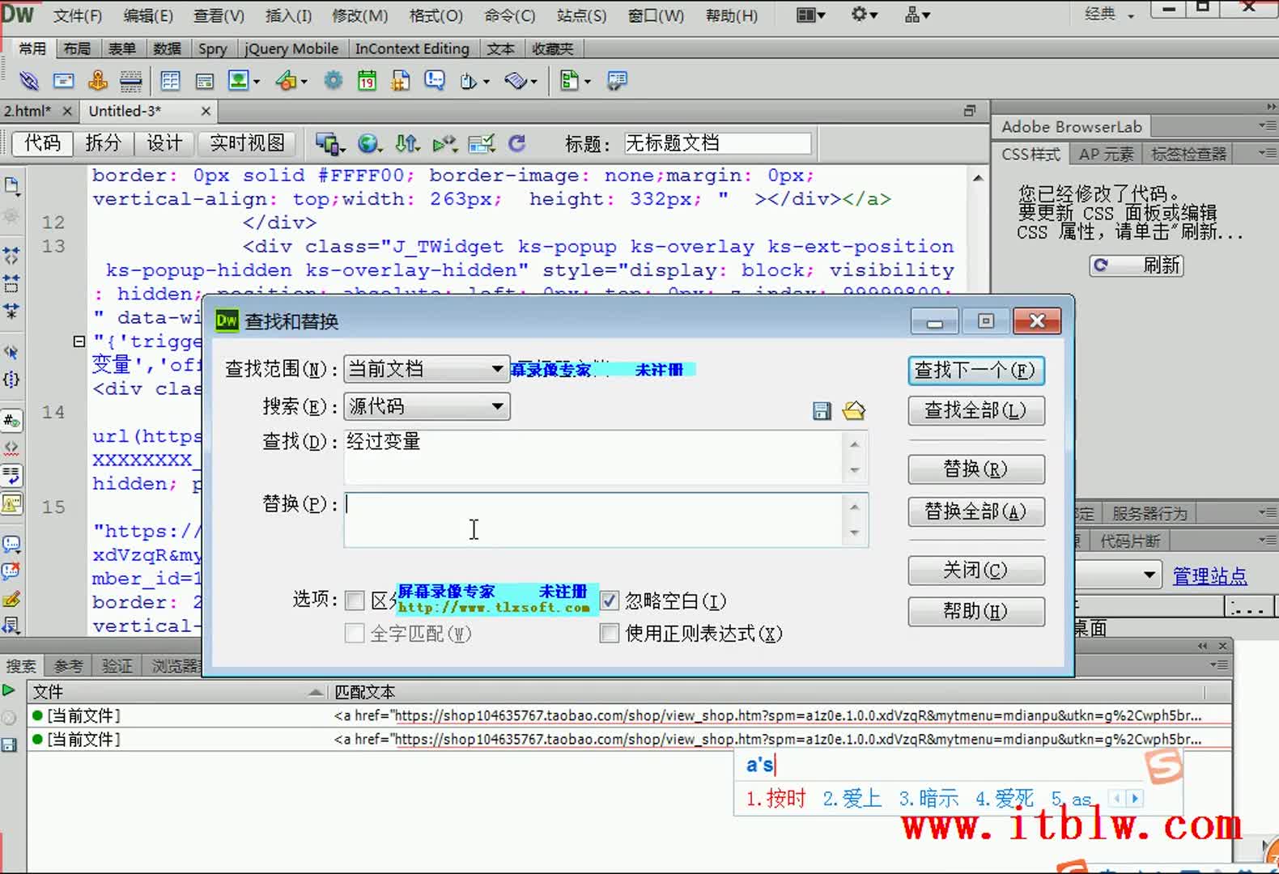Click the email link icon in Insert bar

(63, 81)
